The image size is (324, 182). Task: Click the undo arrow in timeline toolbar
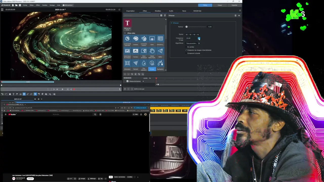pyautogui.click(x=2, y=94)
